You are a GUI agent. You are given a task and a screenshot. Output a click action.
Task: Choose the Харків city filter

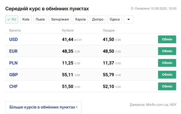click(81, 19)
